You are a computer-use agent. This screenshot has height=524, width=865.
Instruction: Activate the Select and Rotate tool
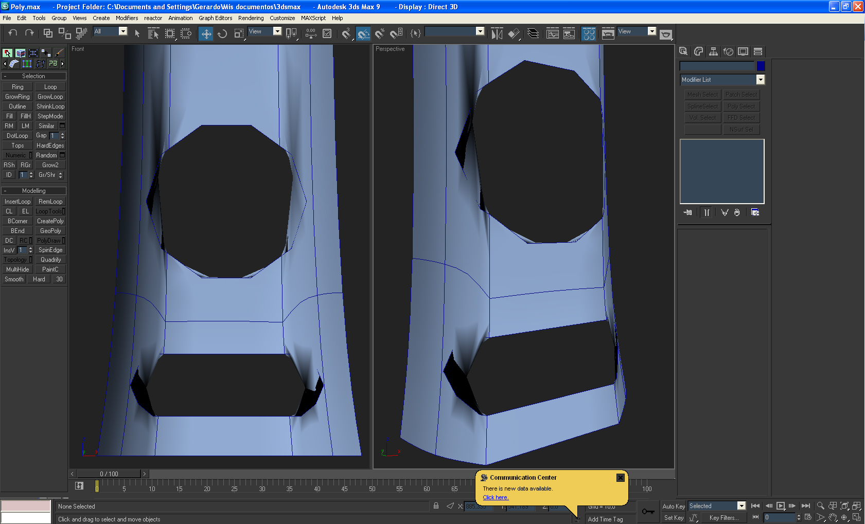pos(222,34)
